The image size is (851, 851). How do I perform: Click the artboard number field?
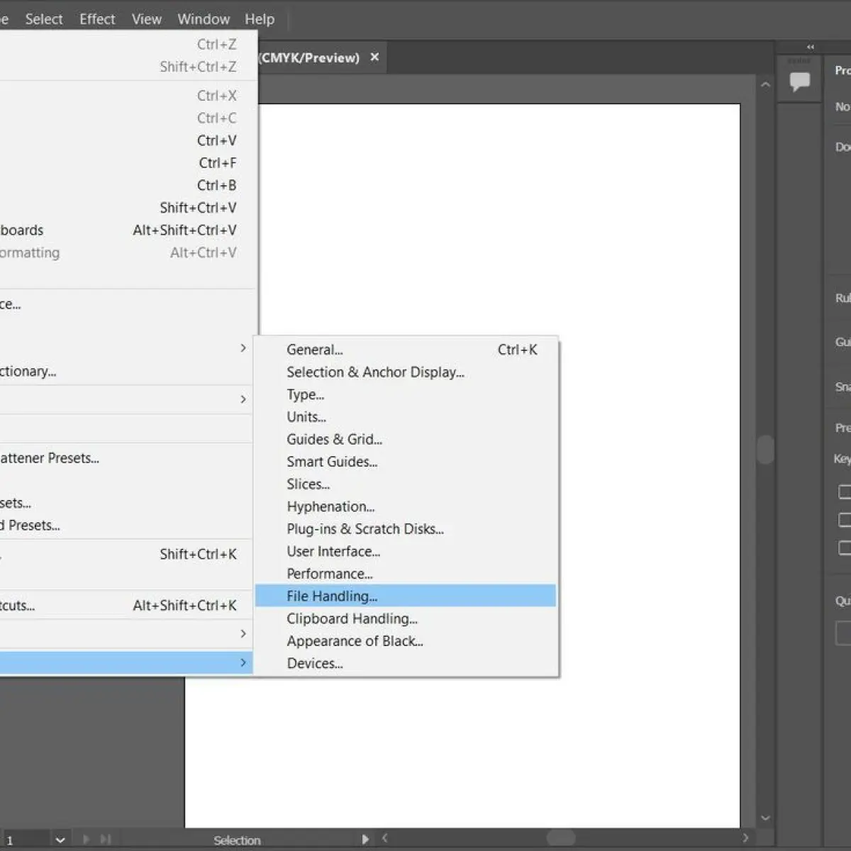26,840
